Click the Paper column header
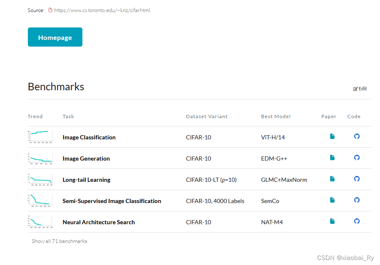This screenshot has height=265, width=380. 329,116
